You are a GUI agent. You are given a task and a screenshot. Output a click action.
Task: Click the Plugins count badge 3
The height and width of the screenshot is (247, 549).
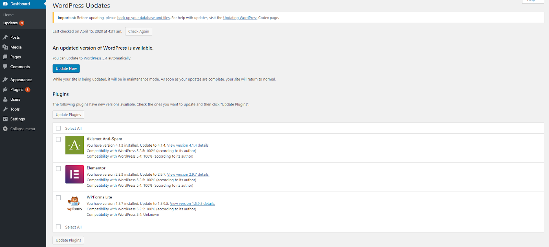[x=28, y=90]
